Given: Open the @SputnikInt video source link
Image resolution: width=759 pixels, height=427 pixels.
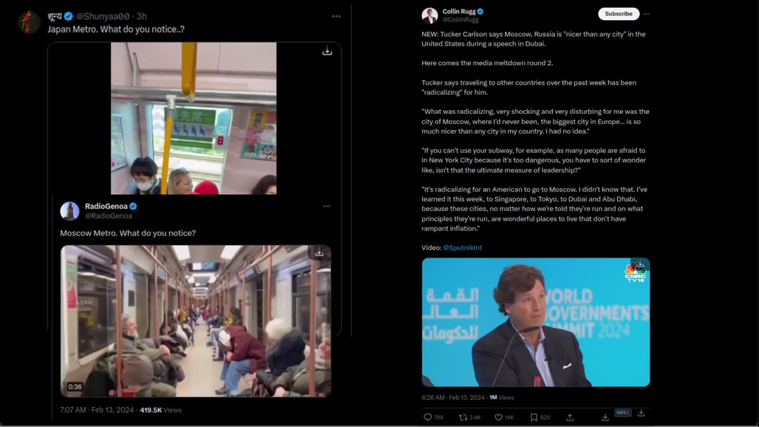Looking at the screenshot, I should [x=463, y=247].
